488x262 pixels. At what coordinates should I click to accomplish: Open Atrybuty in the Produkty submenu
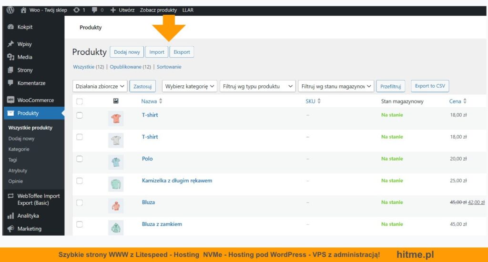click(18, 171)
